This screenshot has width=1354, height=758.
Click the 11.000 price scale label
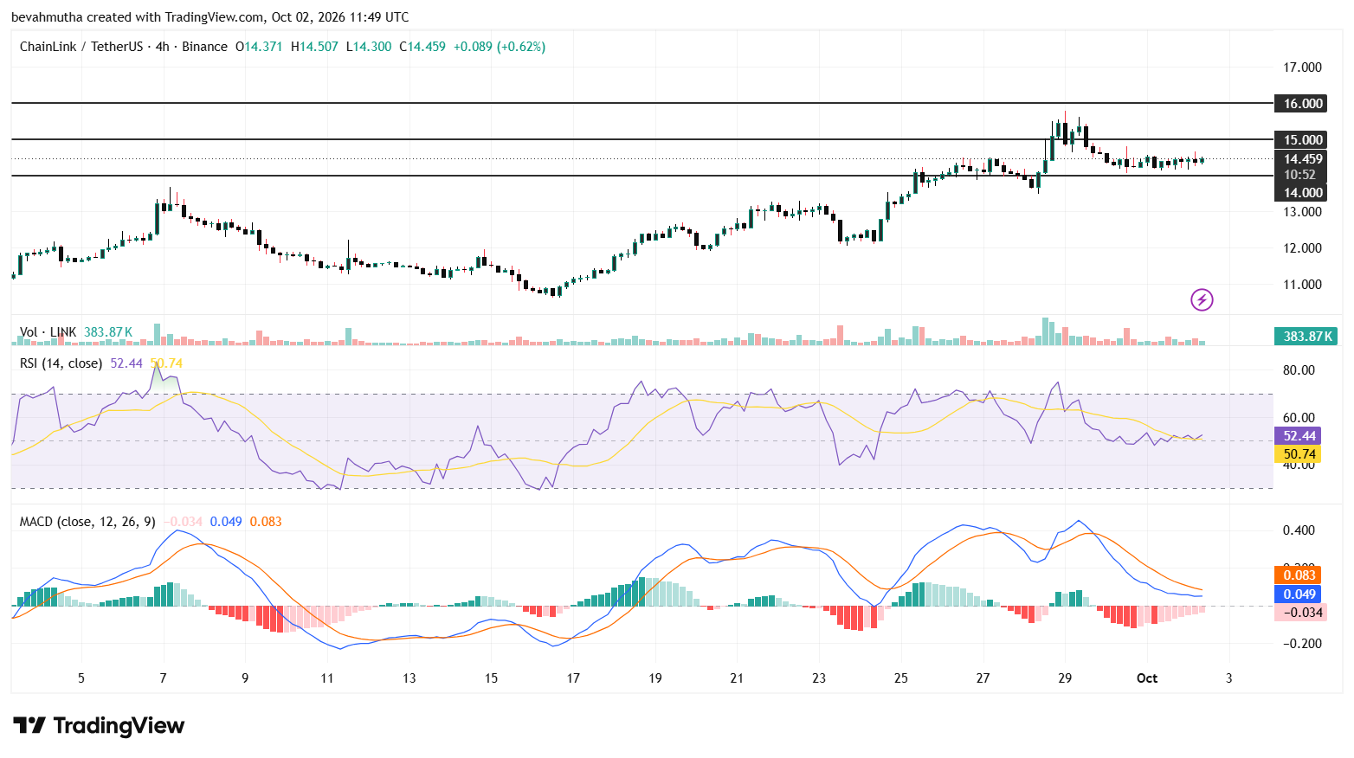[x=1302, y=285]
